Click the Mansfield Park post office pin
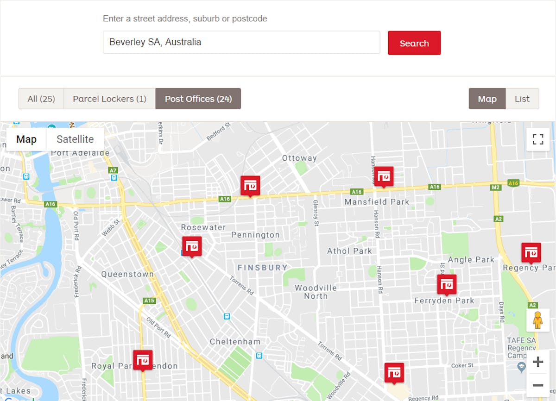This screenshot has width=556, height=401. tap(384, 176)
